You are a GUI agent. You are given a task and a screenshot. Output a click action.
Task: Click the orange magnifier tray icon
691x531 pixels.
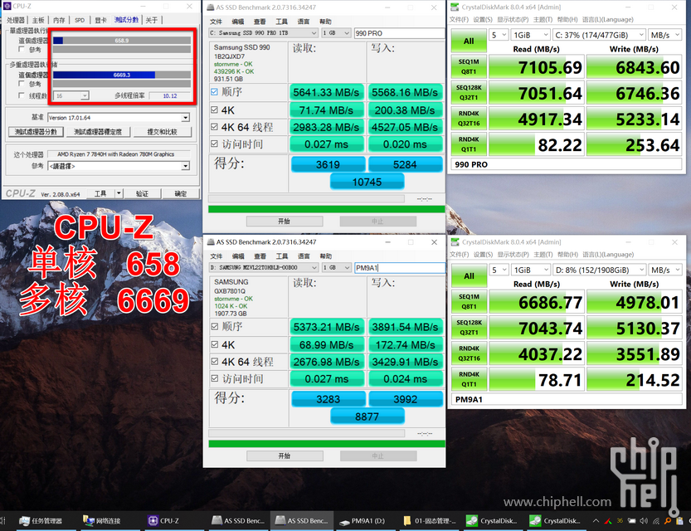[668, 521]
